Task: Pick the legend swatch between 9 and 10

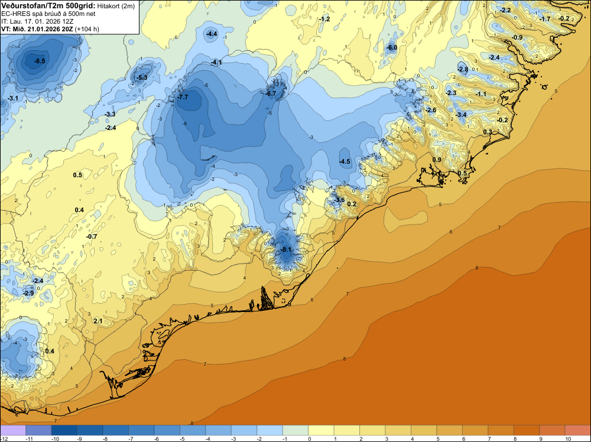Action: [x=552, y=430]
